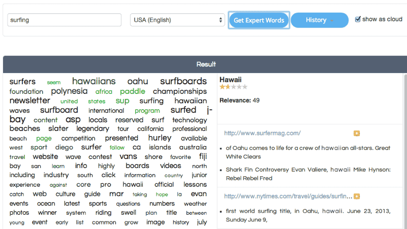The width and height of the screenshot is (407, 229).
Task: Click the green word 'program' in cloud
Action: [x=147, y=111]
